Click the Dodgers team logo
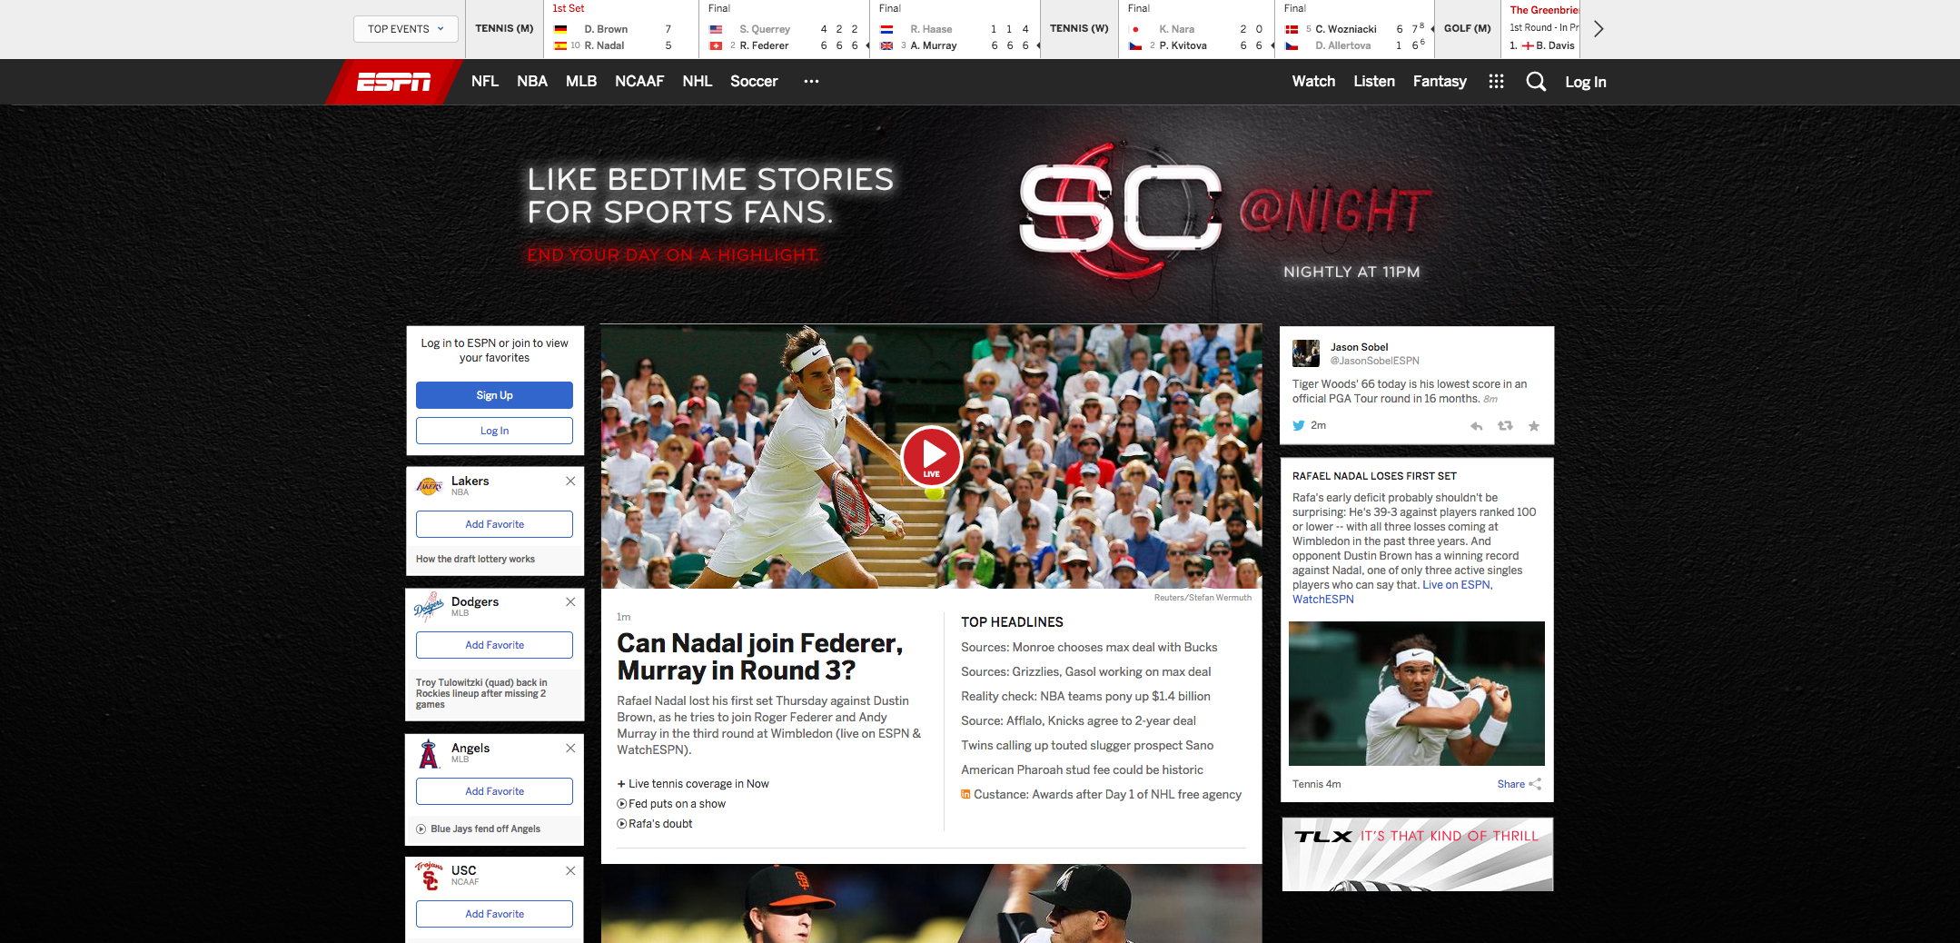 click(429, 606)
